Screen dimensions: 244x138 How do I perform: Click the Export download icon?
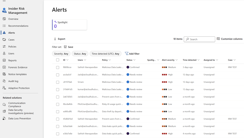55,39
